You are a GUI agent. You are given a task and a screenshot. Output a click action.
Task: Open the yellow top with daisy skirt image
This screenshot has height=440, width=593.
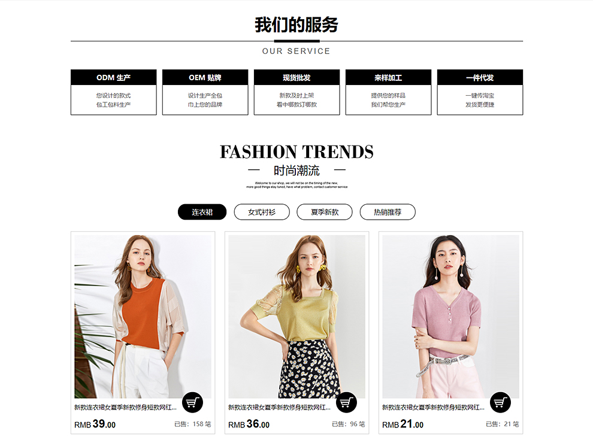297,317
